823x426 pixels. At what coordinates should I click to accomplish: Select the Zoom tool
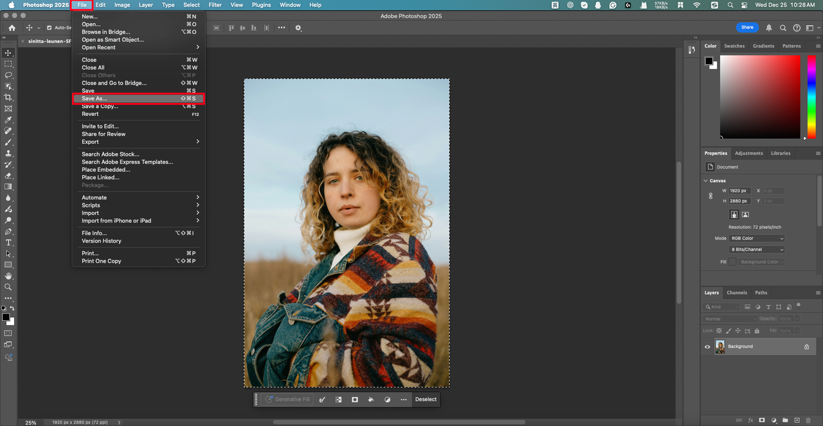pos(8,287)
